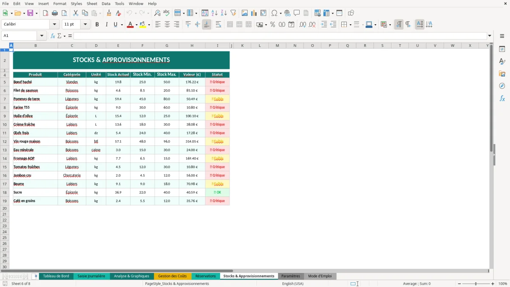Toggle Align Right
The width and height of the screenshot is (510, 287).
(177, 25)
